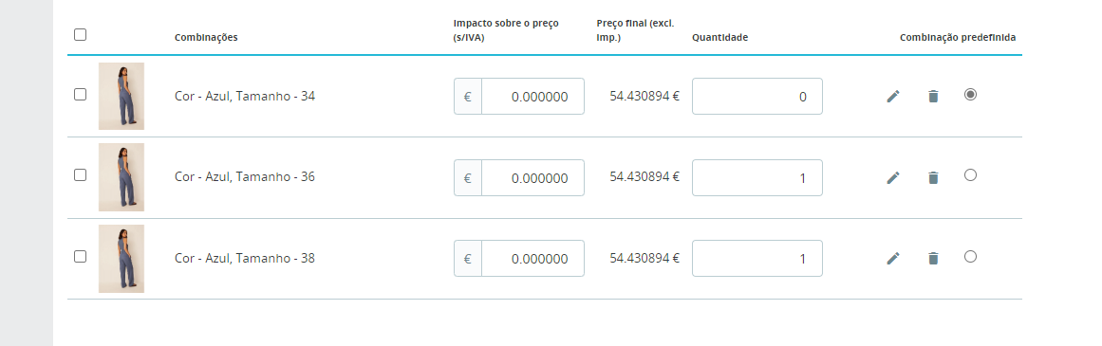1102x346 pixels.
Task: Set Tamanho 38 as default combination
Action: (971, 257)
